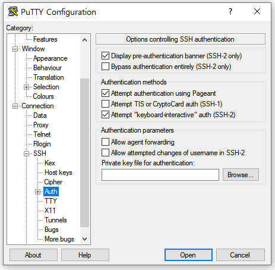The height and width of the screenshot is (270, 275).
Task: Open X11 settings
Action: [x=50, y=211]
